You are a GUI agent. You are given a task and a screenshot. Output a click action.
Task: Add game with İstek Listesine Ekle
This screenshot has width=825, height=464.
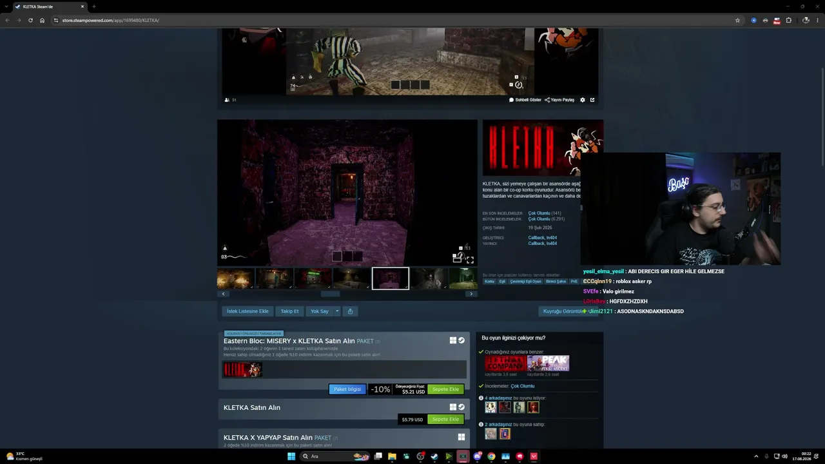[247, 311]
